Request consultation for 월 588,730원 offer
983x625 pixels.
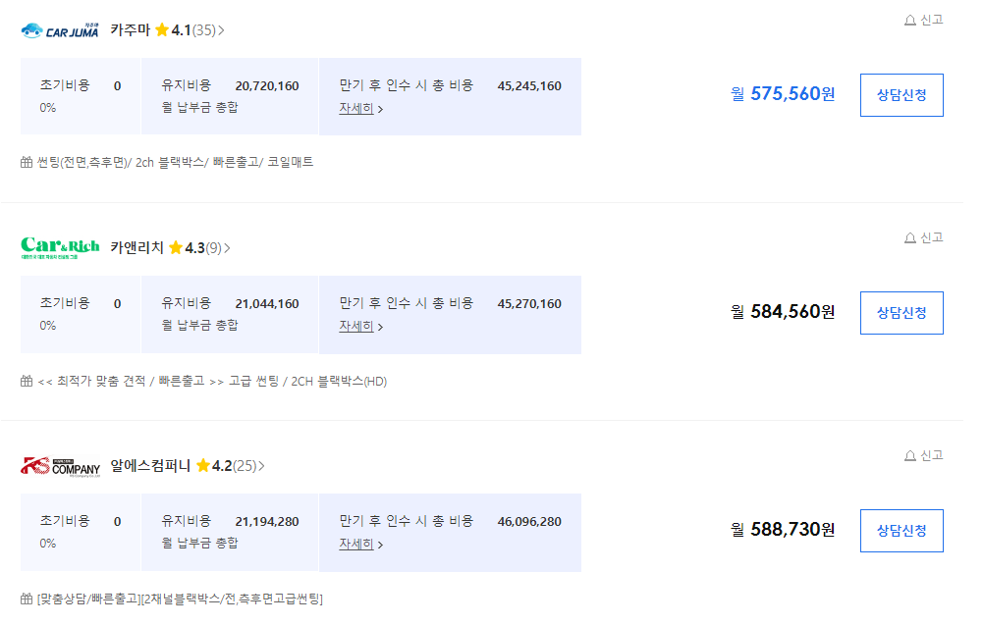click(x=901, y=531)
